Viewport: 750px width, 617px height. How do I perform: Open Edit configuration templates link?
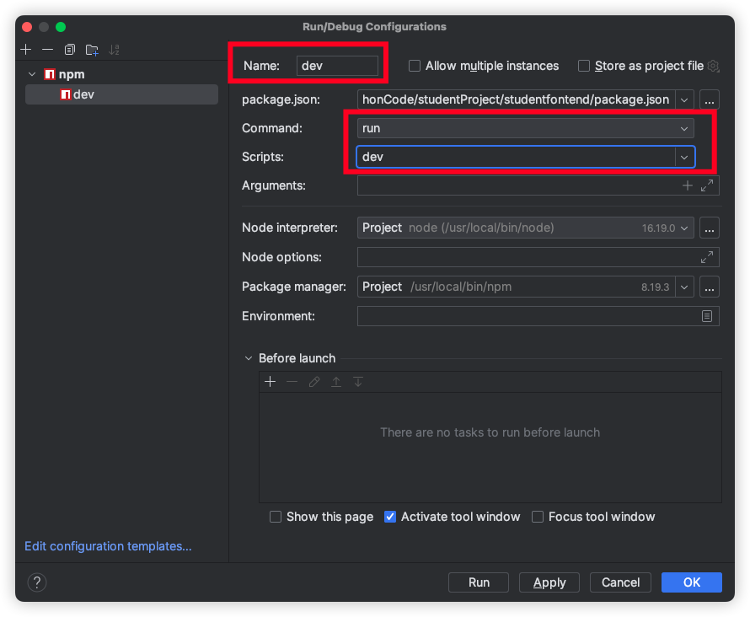[x=108, y=546]
